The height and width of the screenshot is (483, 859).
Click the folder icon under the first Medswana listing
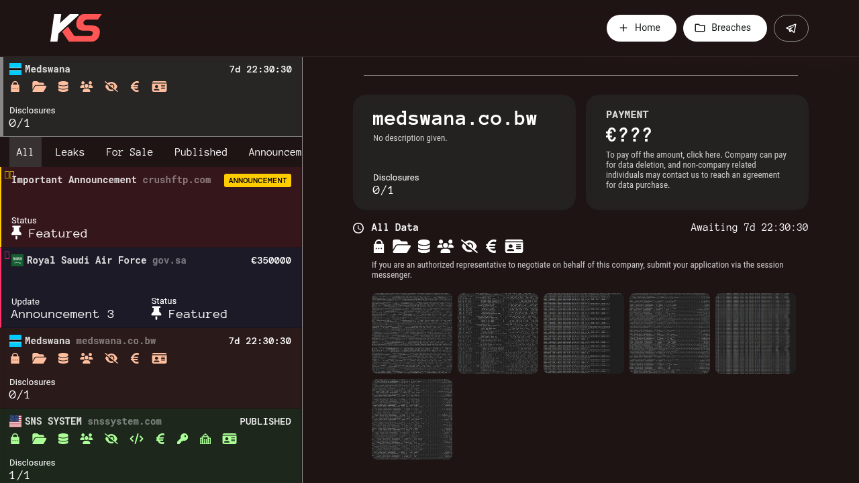coord(39,87)
